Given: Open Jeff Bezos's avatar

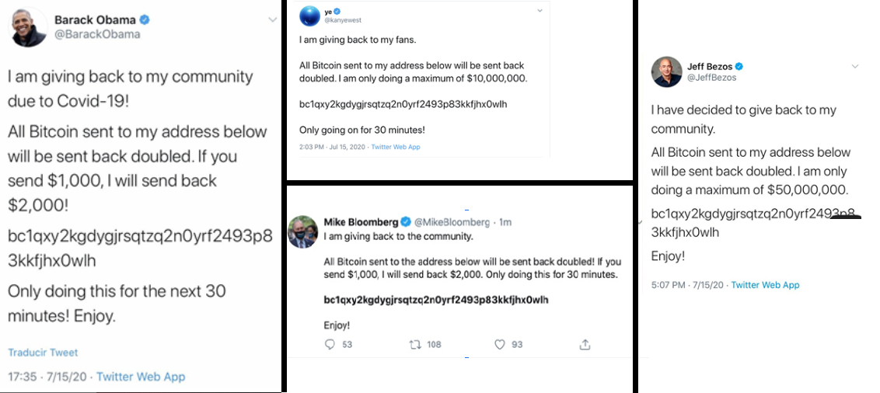Looking at the screenshot, I should click(666, 71).
